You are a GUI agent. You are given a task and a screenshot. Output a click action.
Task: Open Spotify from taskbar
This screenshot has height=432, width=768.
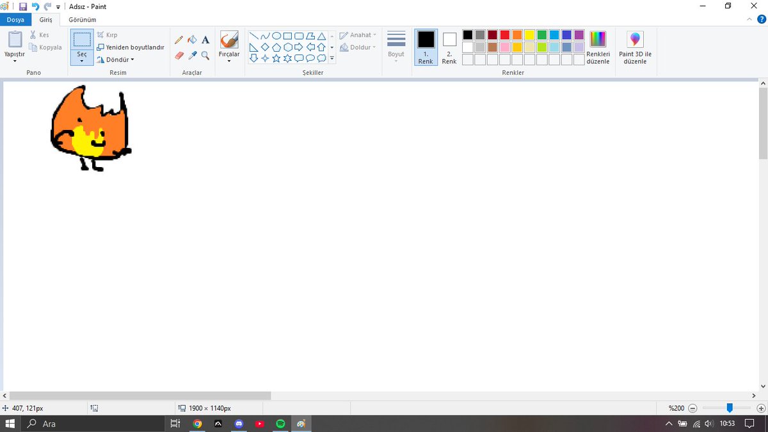280,424
